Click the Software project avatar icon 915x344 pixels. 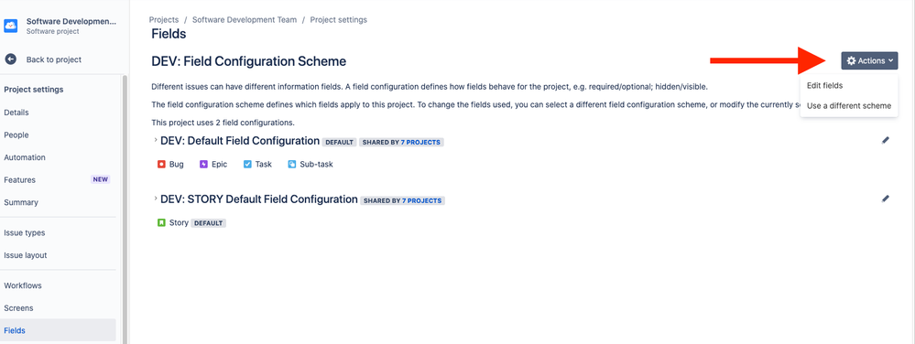pos(10,26)
